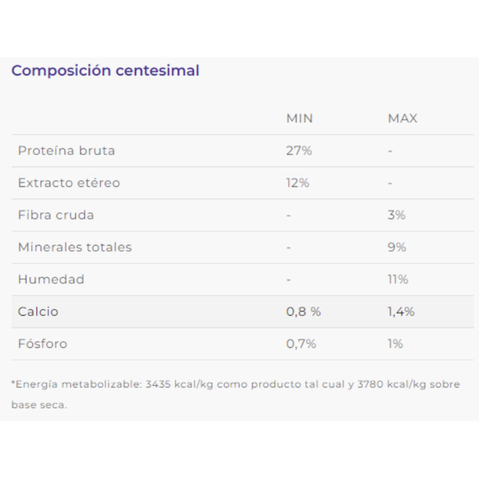Screen dimensions: 479x479
Task: Click the "Minerales totales" row label
Action: tap(75, 247)
